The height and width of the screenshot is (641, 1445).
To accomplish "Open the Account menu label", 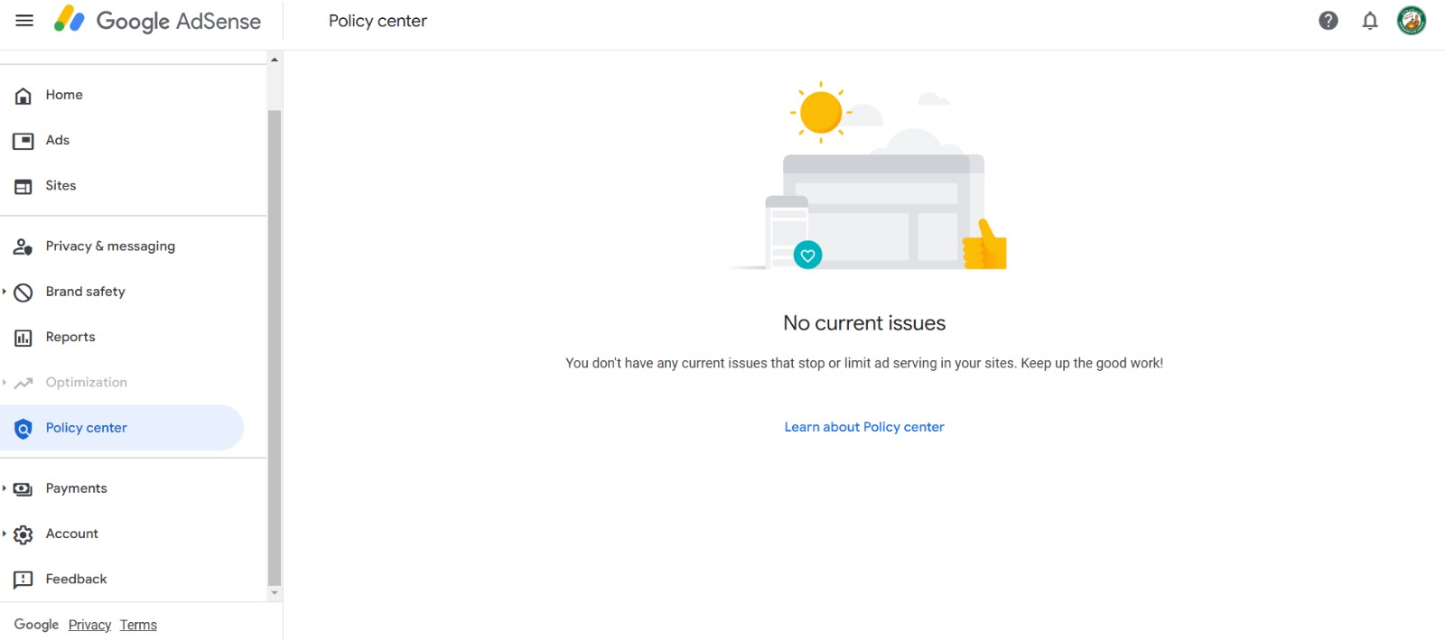I will click(72, 534).
